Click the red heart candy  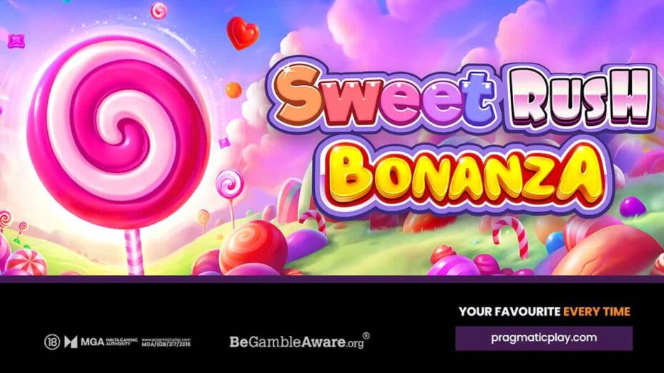tap(243, 34)
